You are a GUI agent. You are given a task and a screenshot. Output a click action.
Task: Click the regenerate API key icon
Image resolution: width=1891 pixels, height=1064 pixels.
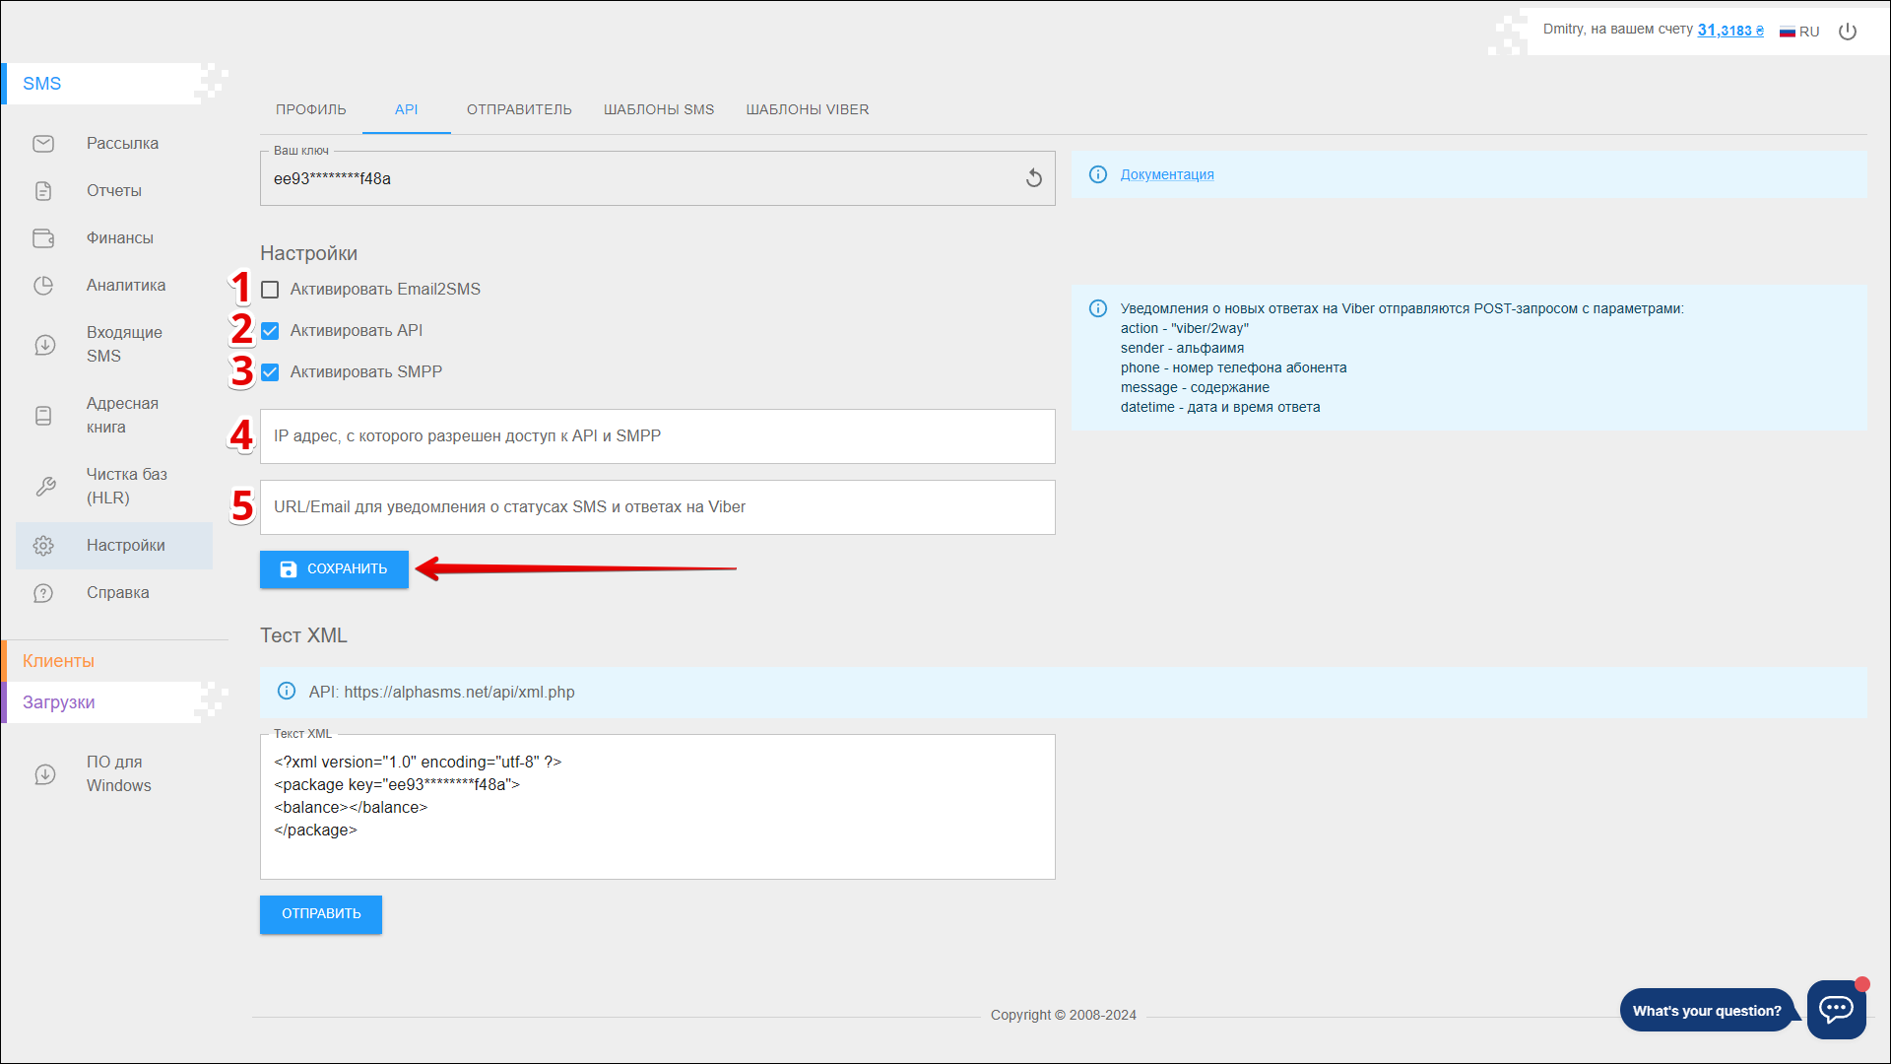[1033, 178]
